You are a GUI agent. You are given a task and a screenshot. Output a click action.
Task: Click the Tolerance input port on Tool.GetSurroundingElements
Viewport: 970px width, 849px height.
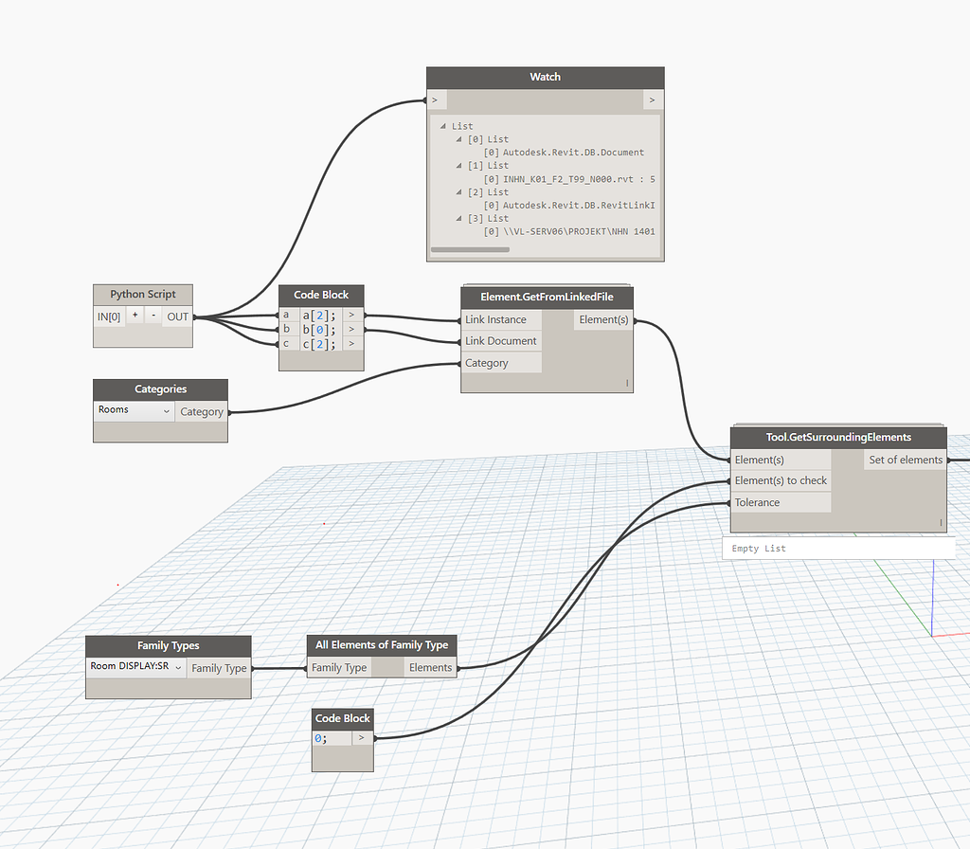pyautogui.click(x=759, y=502)
